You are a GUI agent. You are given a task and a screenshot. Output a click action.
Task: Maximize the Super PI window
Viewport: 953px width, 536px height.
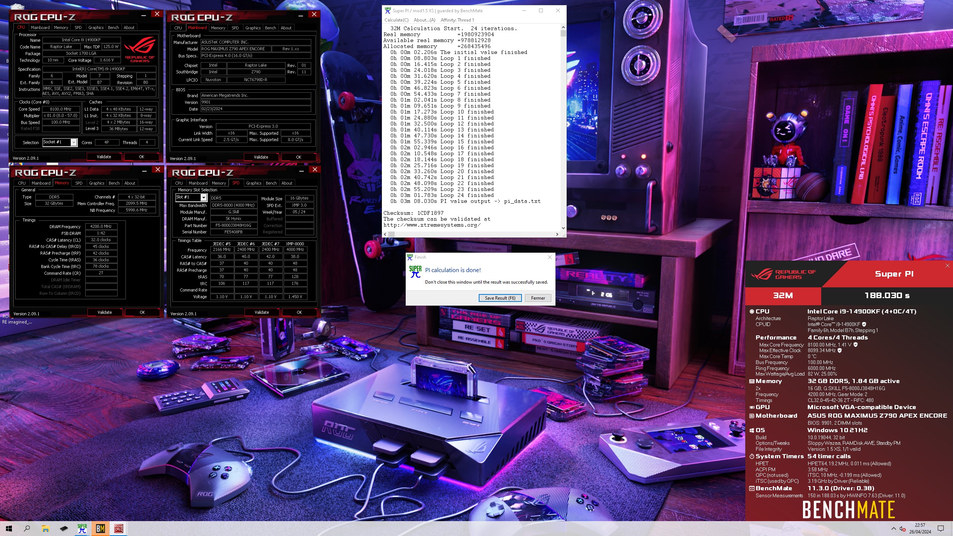541,10
